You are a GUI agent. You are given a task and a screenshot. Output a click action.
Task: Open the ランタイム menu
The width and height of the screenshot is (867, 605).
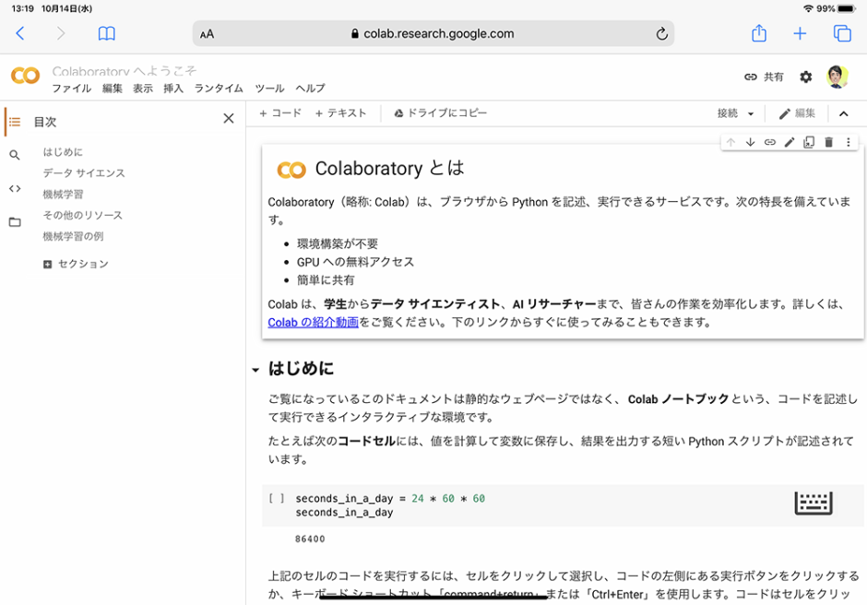pos(218,89)
